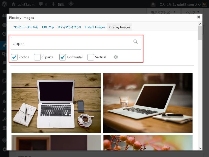The image size is (209, 157).
Task: Select the angled laptop with water glass photo
Action: (x=148, y=103)
